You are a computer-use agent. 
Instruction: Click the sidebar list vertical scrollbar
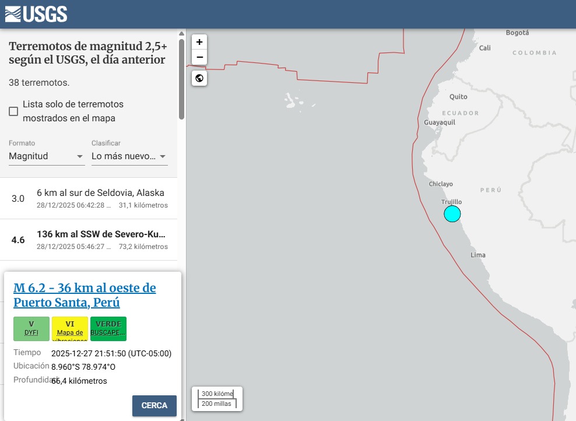(182, 79)
